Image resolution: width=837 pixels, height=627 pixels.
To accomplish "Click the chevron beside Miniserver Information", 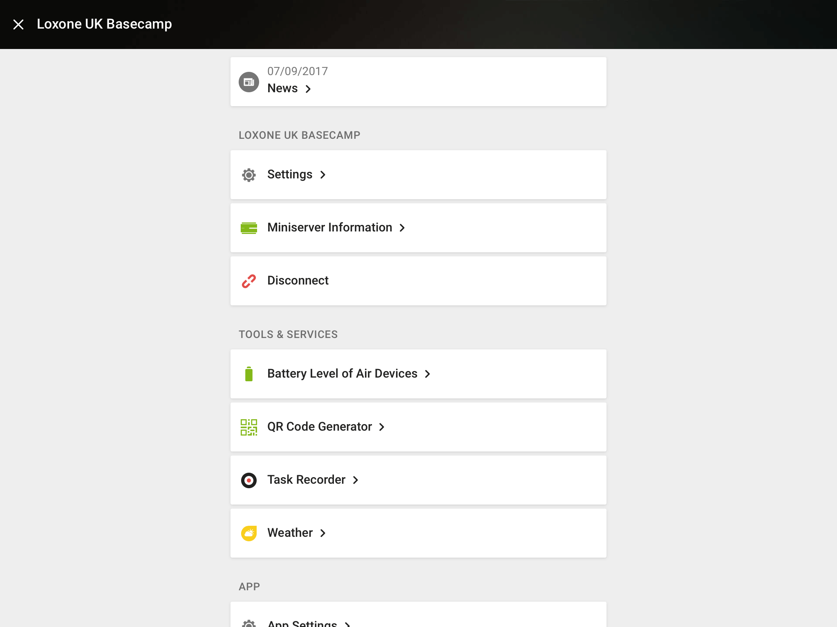I will point(402,228).
